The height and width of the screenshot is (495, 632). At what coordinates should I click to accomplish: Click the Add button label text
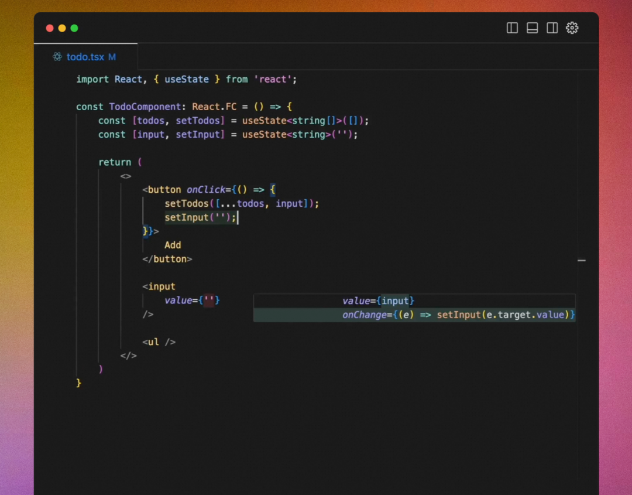click(x=173, y=245)
